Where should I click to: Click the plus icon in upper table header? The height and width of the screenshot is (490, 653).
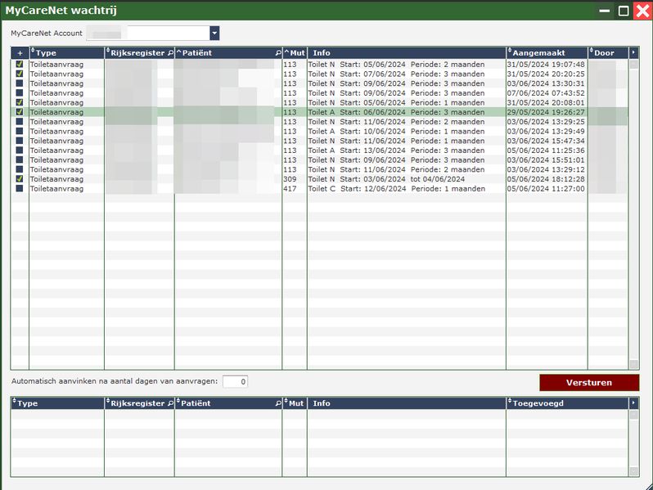(20, 53)
